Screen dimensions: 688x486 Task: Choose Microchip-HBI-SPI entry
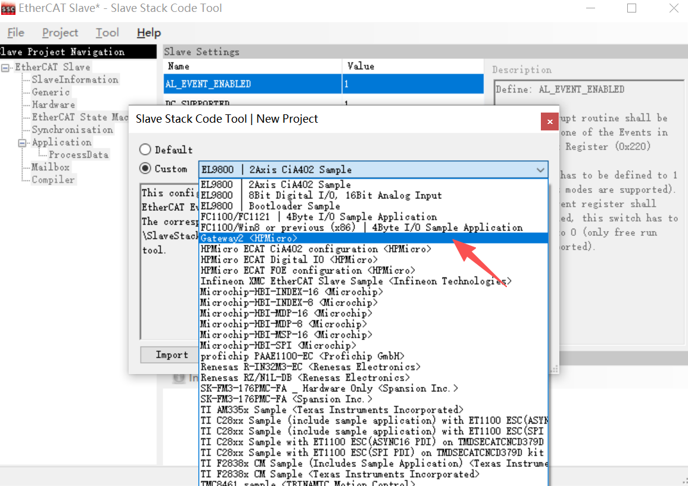click(373, 345)
